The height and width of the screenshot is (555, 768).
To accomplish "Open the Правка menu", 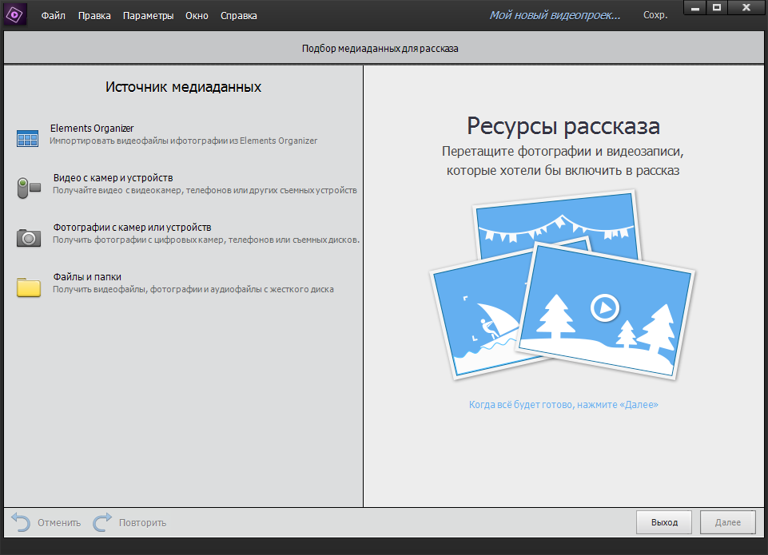I will (x=94, y=14).
